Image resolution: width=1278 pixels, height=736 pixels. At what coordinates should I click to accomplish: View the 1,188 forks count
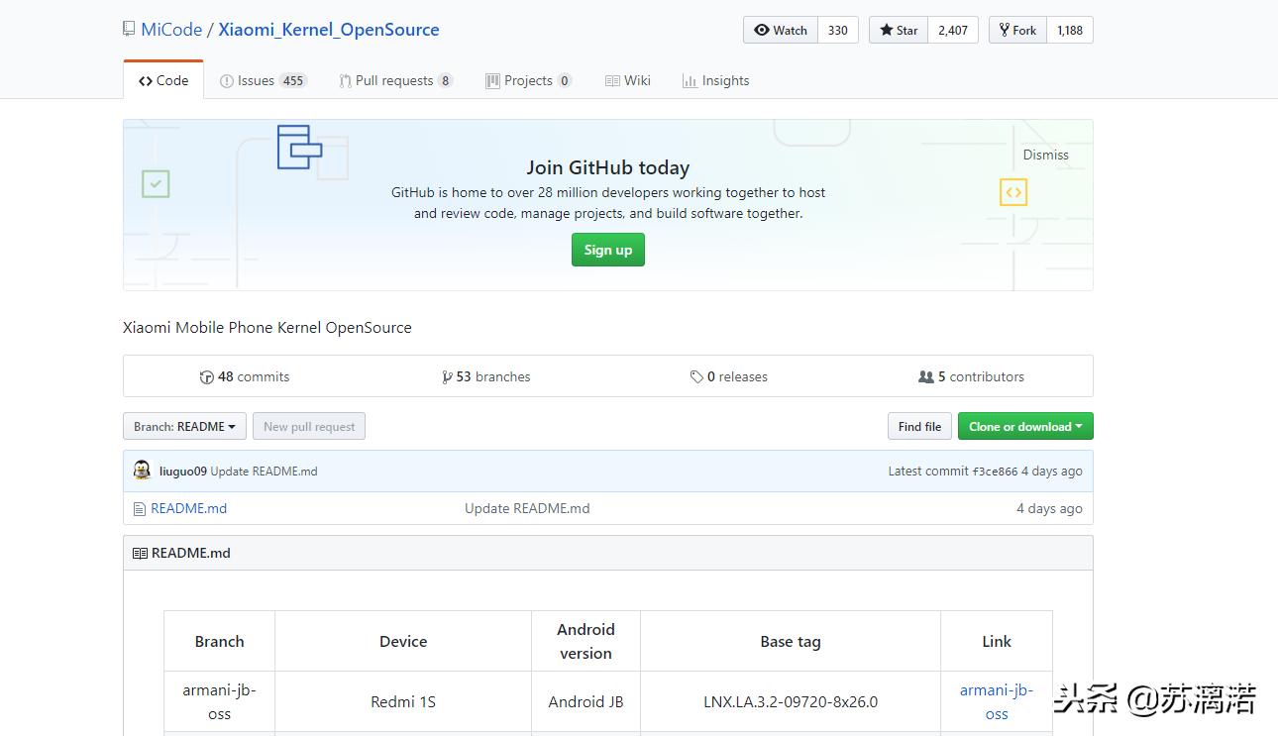(1070, 30)
